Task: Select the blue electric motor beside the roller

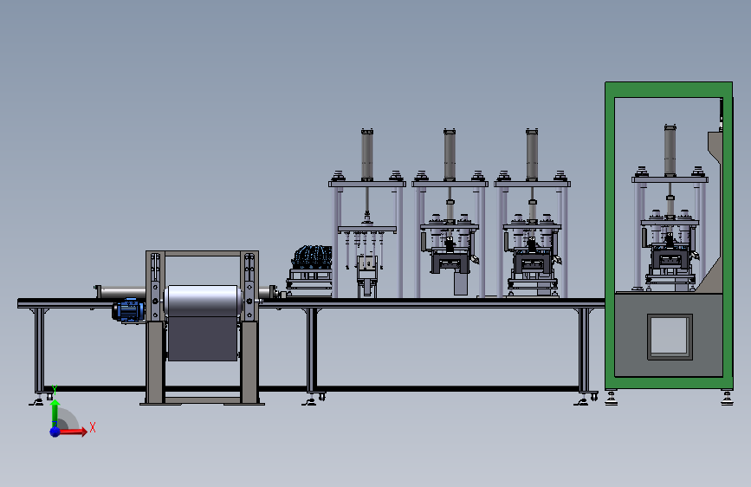Action: pos(128,309)
